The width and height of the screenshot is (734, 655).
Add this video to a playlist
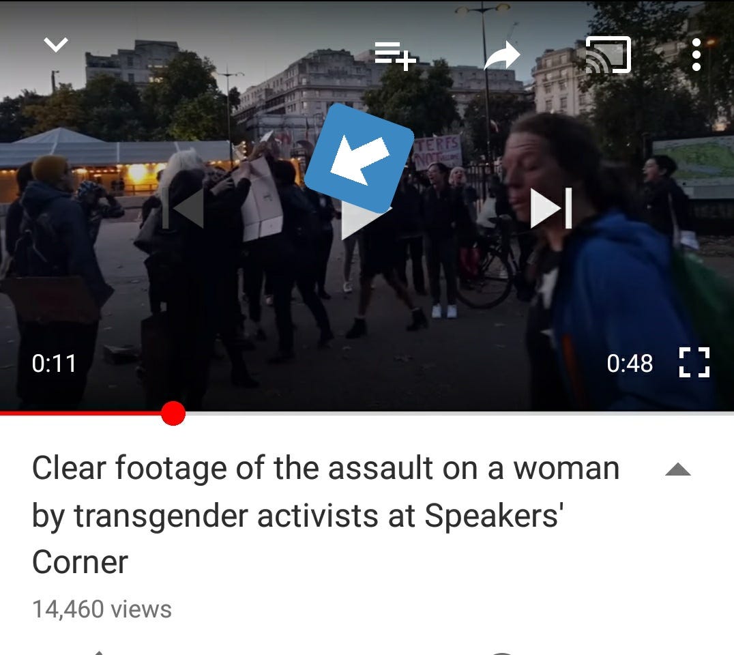point(395,56)
